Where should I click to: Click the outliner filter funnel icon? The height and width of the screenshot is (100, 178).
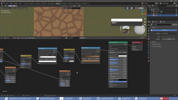[173, 6]
